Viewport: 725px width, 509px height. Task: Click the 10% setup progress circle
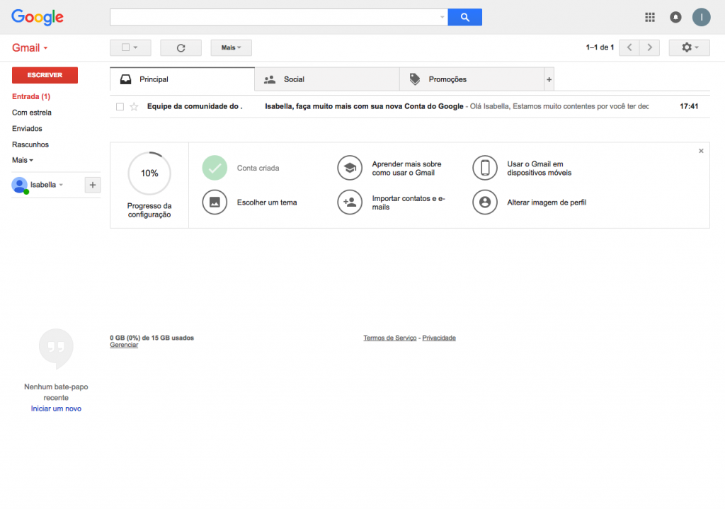pyautogui.click(x=149, y=173)
